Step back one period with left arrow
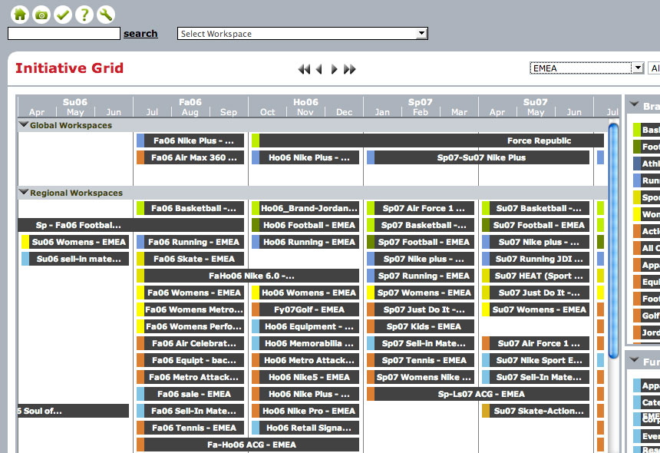Viewport: 660px width, 453px height. [x=319, y=69]
